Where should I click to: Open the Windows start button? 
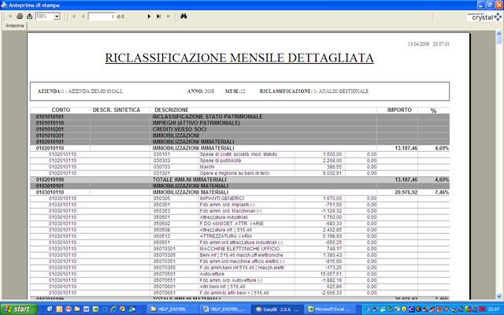(19, 309)
